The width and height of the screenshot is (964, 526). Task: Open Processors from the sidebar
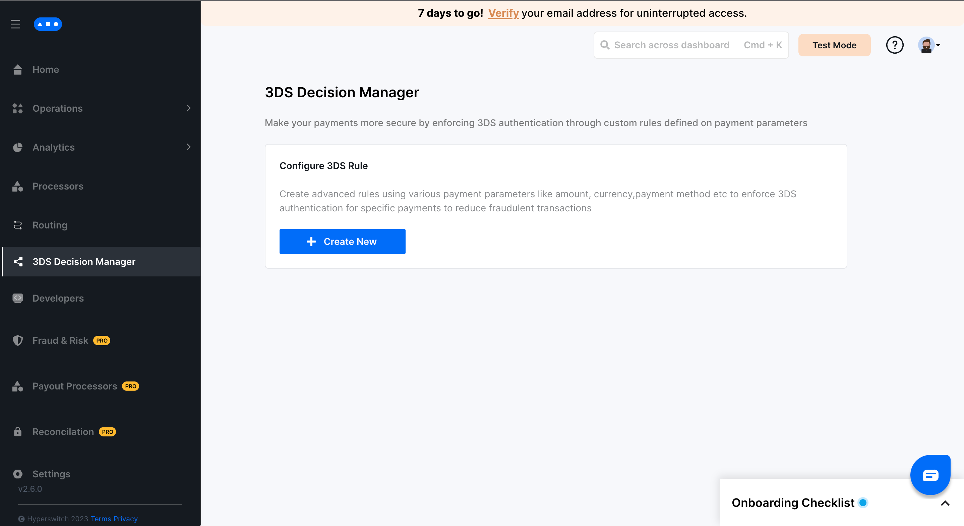tap(58, 186)
